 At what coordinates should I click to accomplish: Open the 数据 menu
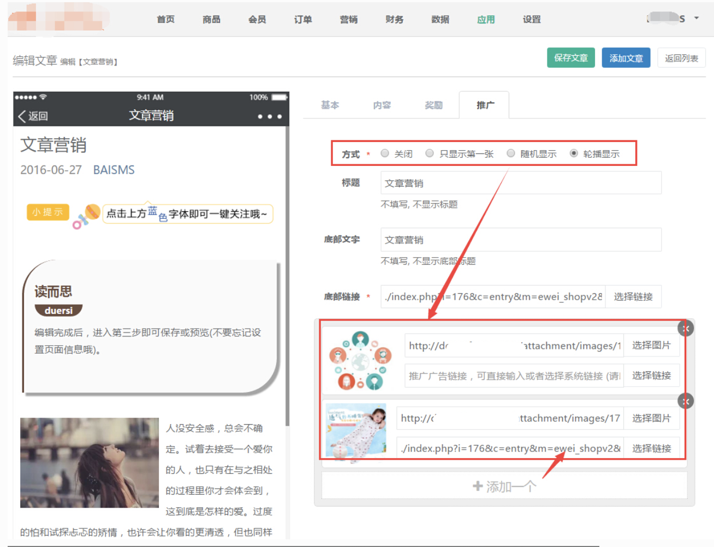[440, 19]
